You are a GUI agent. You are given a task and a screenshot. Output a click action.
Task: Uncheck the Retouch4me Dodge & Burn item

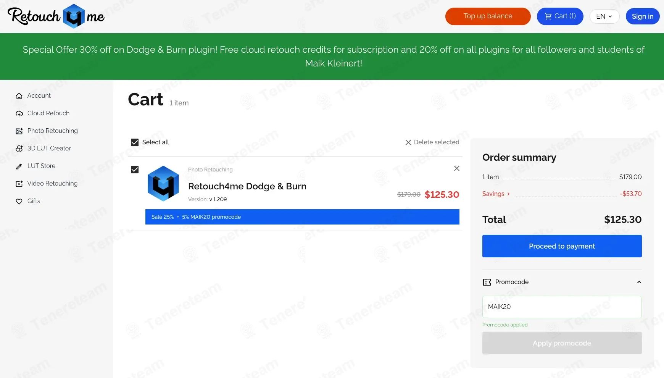click(135, 170)
